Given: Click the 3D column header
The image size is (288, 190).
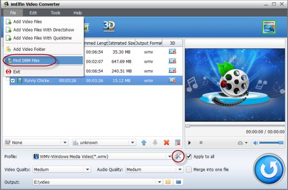Looking at the screenshot, I should [x=172, y=43].
